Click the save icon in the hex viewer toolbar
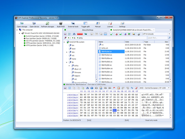This screenshot has width=185, height=139. [x=65, y=88]
